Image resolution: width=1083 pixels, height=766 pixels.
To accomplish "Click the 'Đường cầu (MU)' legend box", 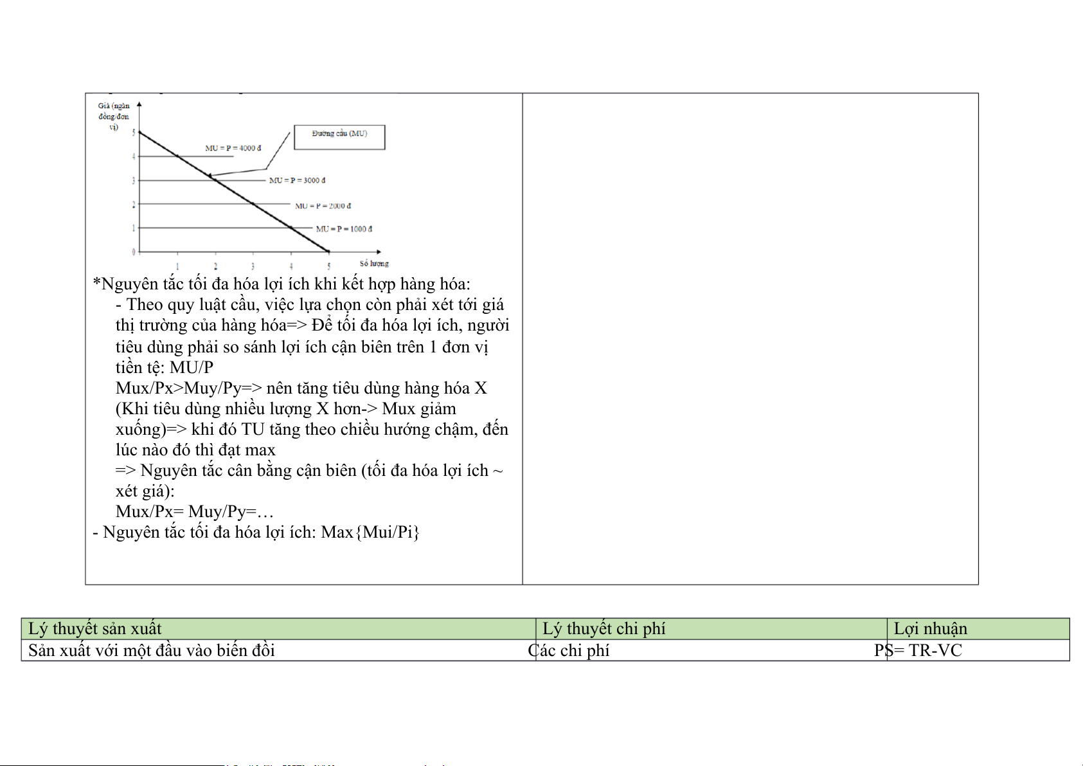I will pyautogui.click(x=339, y=137).
